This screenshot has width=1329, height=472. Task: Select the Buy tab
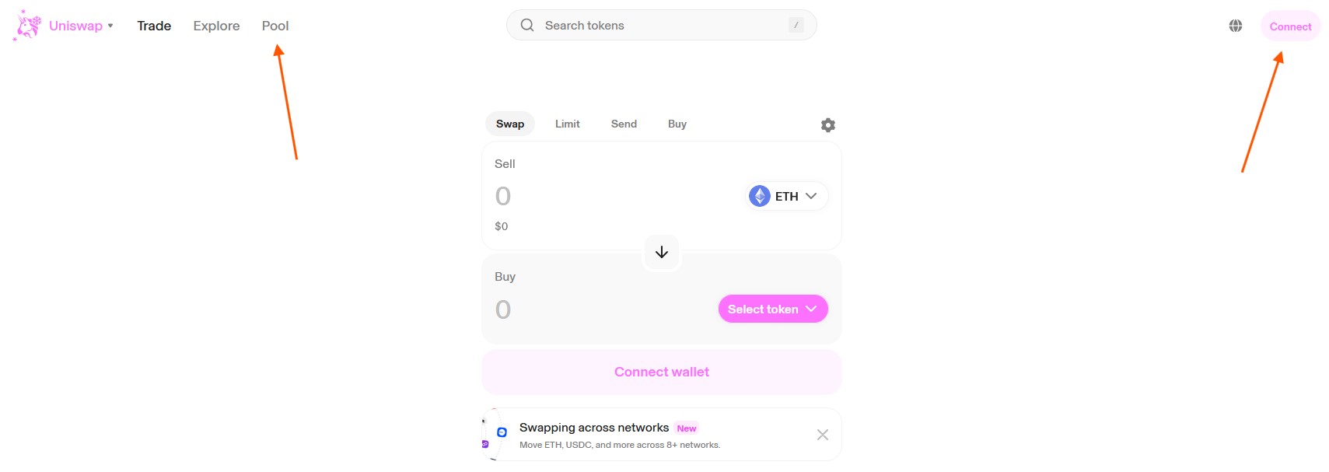coord(677,124)
